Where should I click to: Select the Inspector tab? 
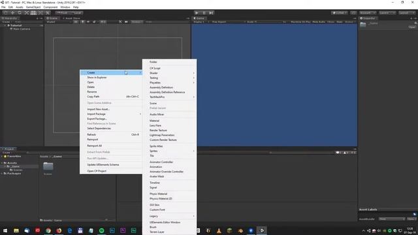click(x=368, y=18)
